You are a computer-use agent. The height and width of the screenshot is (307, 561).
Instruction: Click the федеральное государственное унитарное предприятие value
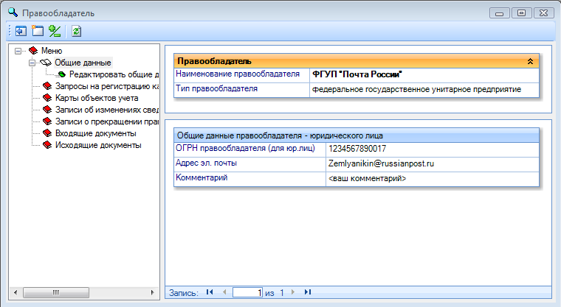pyautogui.click(x=416, y=89)
